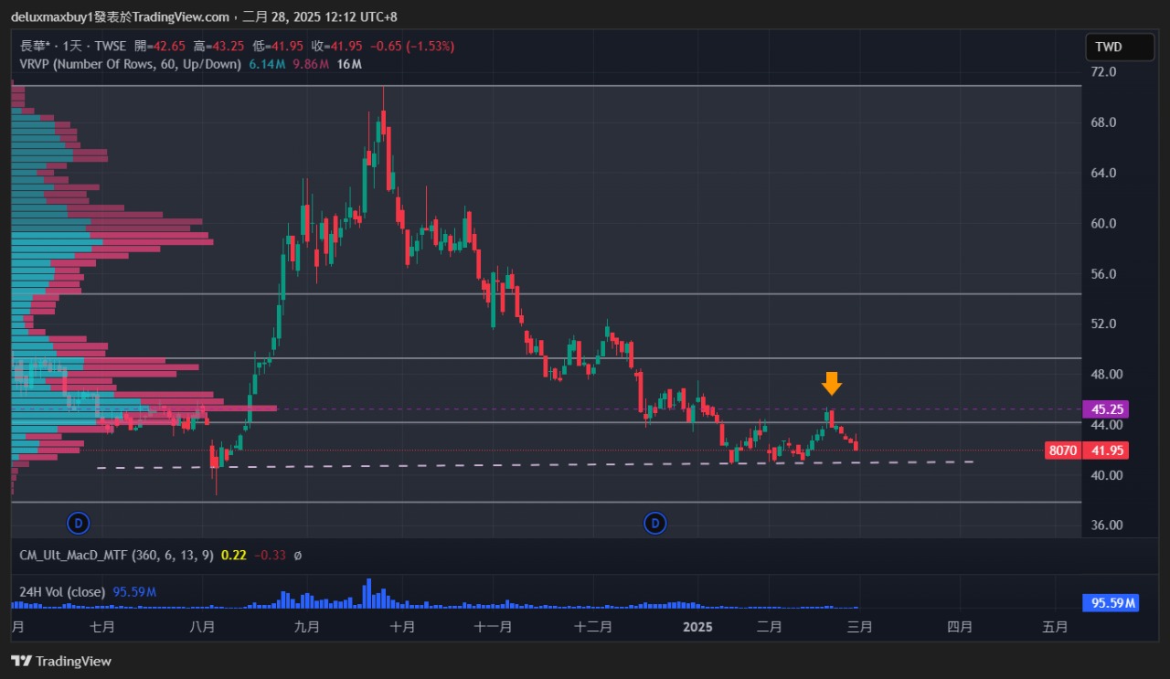Screen dimensions: 1170x679
Task: Click the 七月 label on time axis
Action: click(x=103, y=627)
